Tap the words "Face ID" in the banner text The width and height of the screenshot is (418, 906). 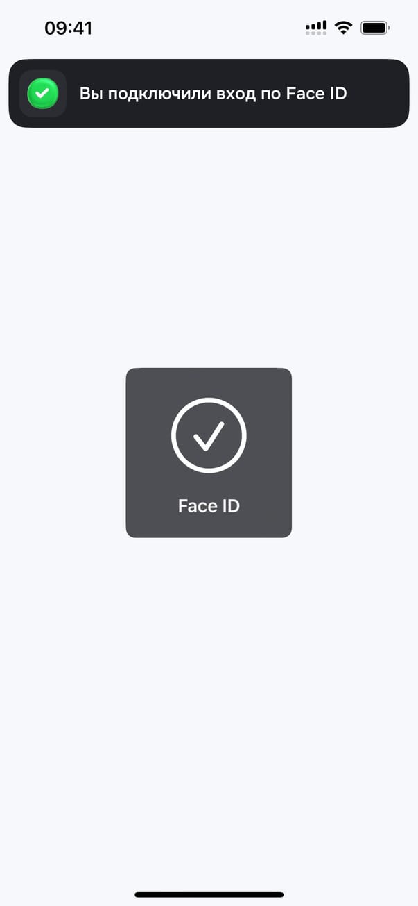316,93
